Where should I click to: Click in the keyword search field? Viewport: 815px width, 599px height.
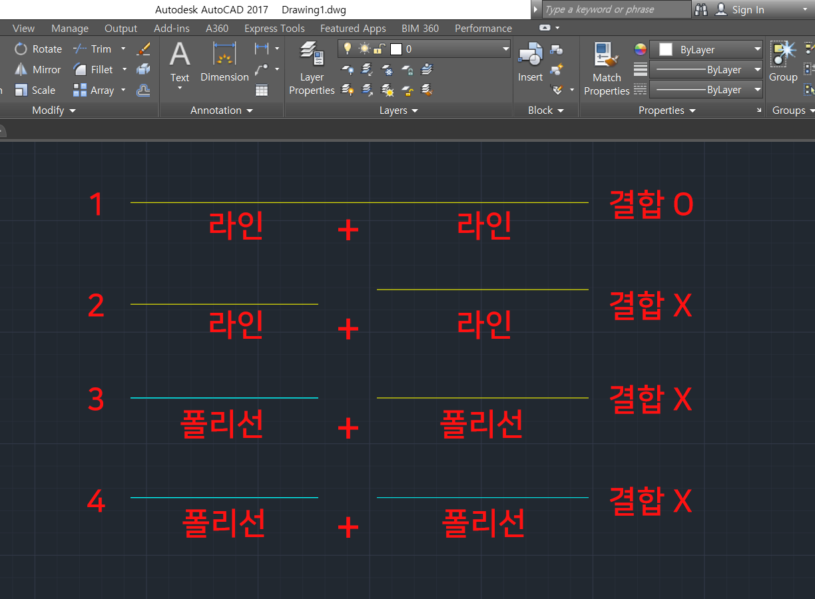pyautogui.click(x=617, y=9)
